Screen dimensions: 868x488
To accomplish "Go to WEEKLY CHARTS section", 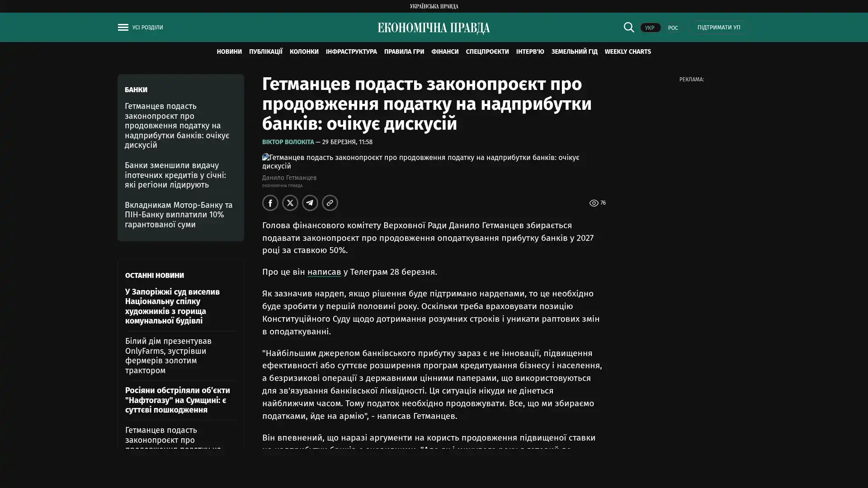I will (627, 52).
